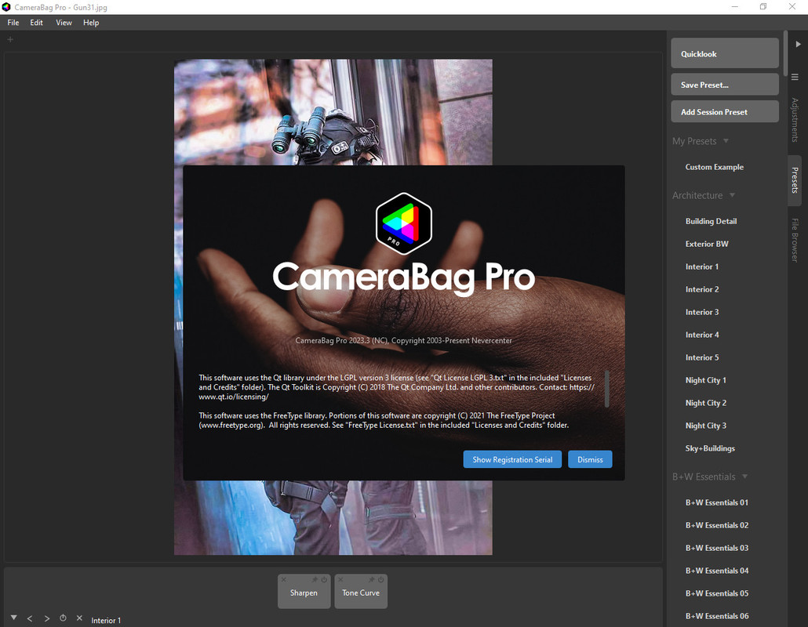Click the CameraBag title bar app icon
This screenshot has height=627, width=808.
click(6, 7)
